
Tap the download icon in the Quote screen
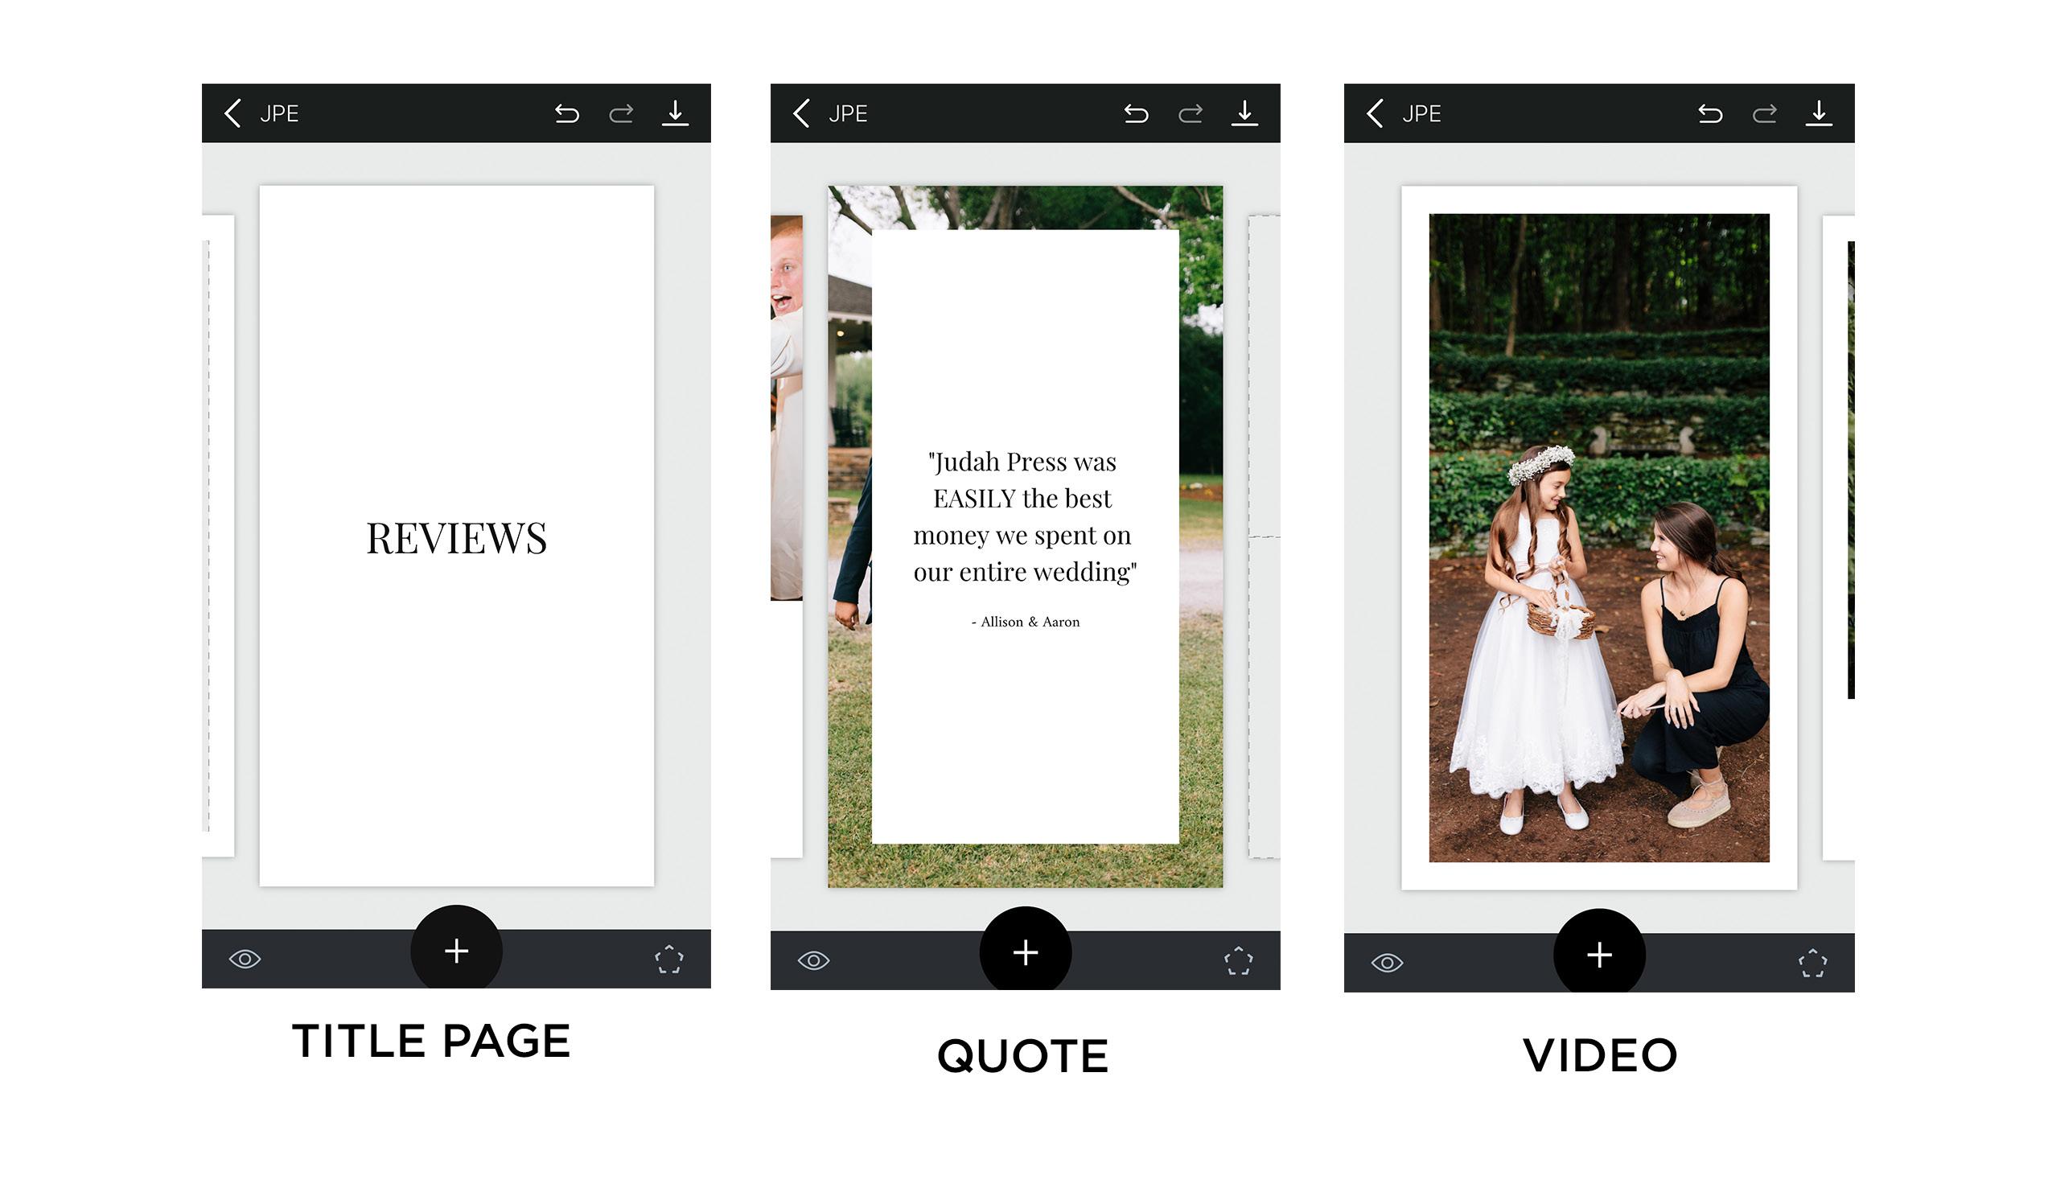click(x=1244, y=113)
